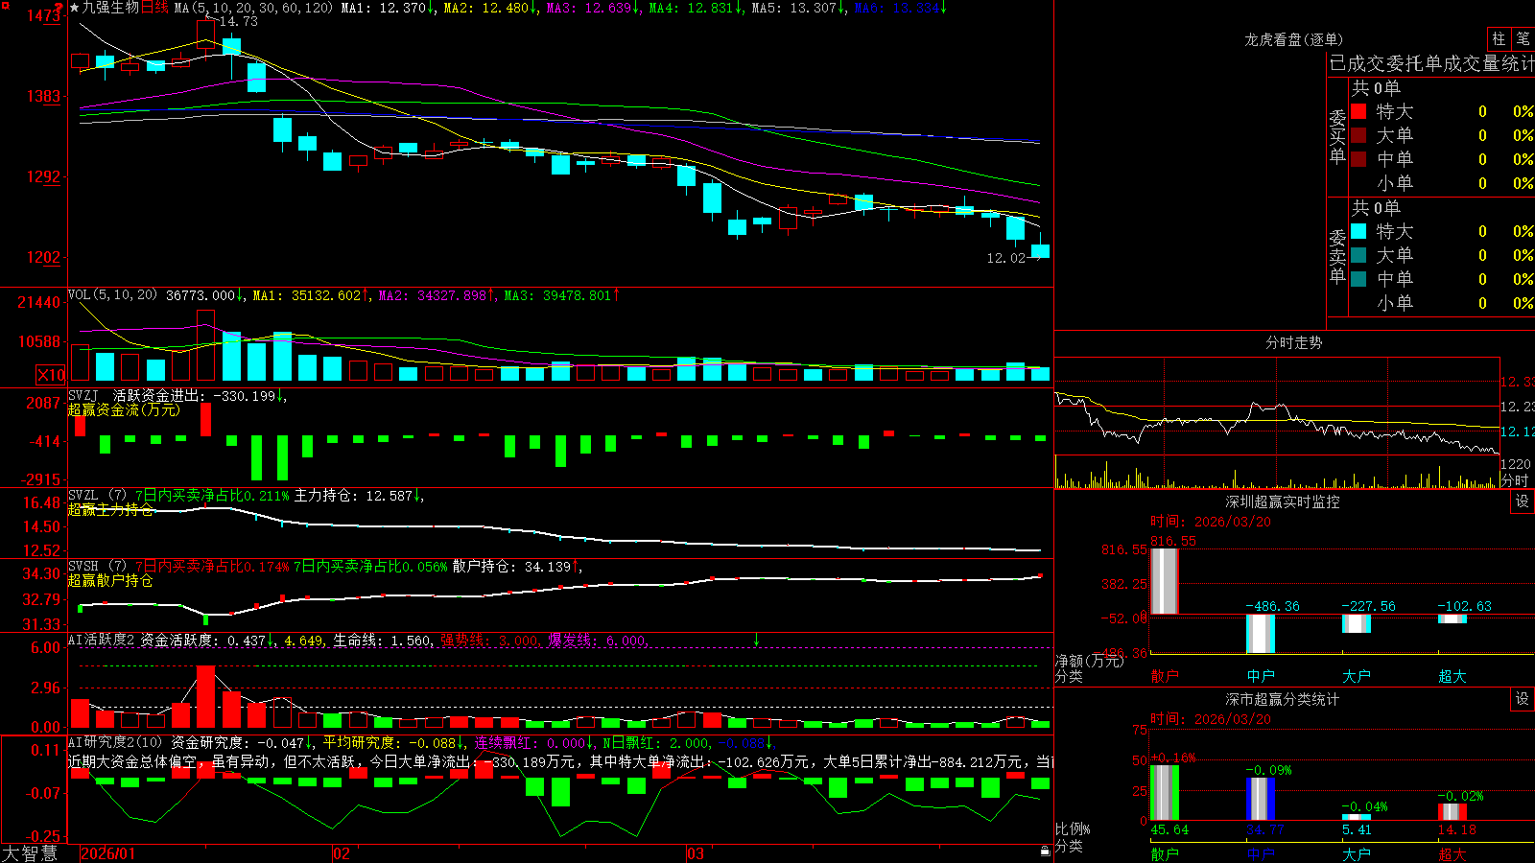Click the lock icon at chart bottom right
The image size is (1535, 863).
coord(1046,851)
